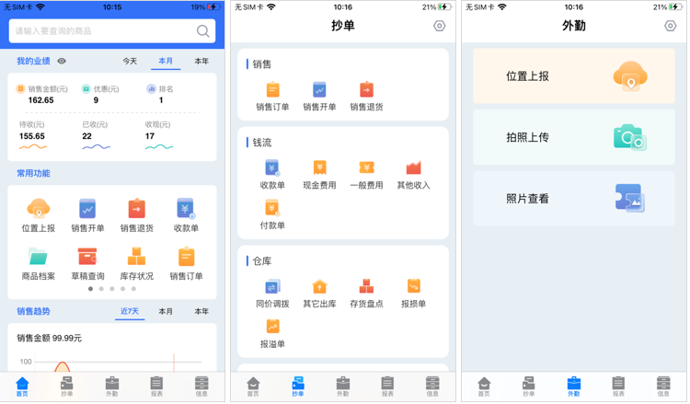690x404 pixels.
Task: Open 同价调拨 icon under 仓库
Action: [272, 286]
